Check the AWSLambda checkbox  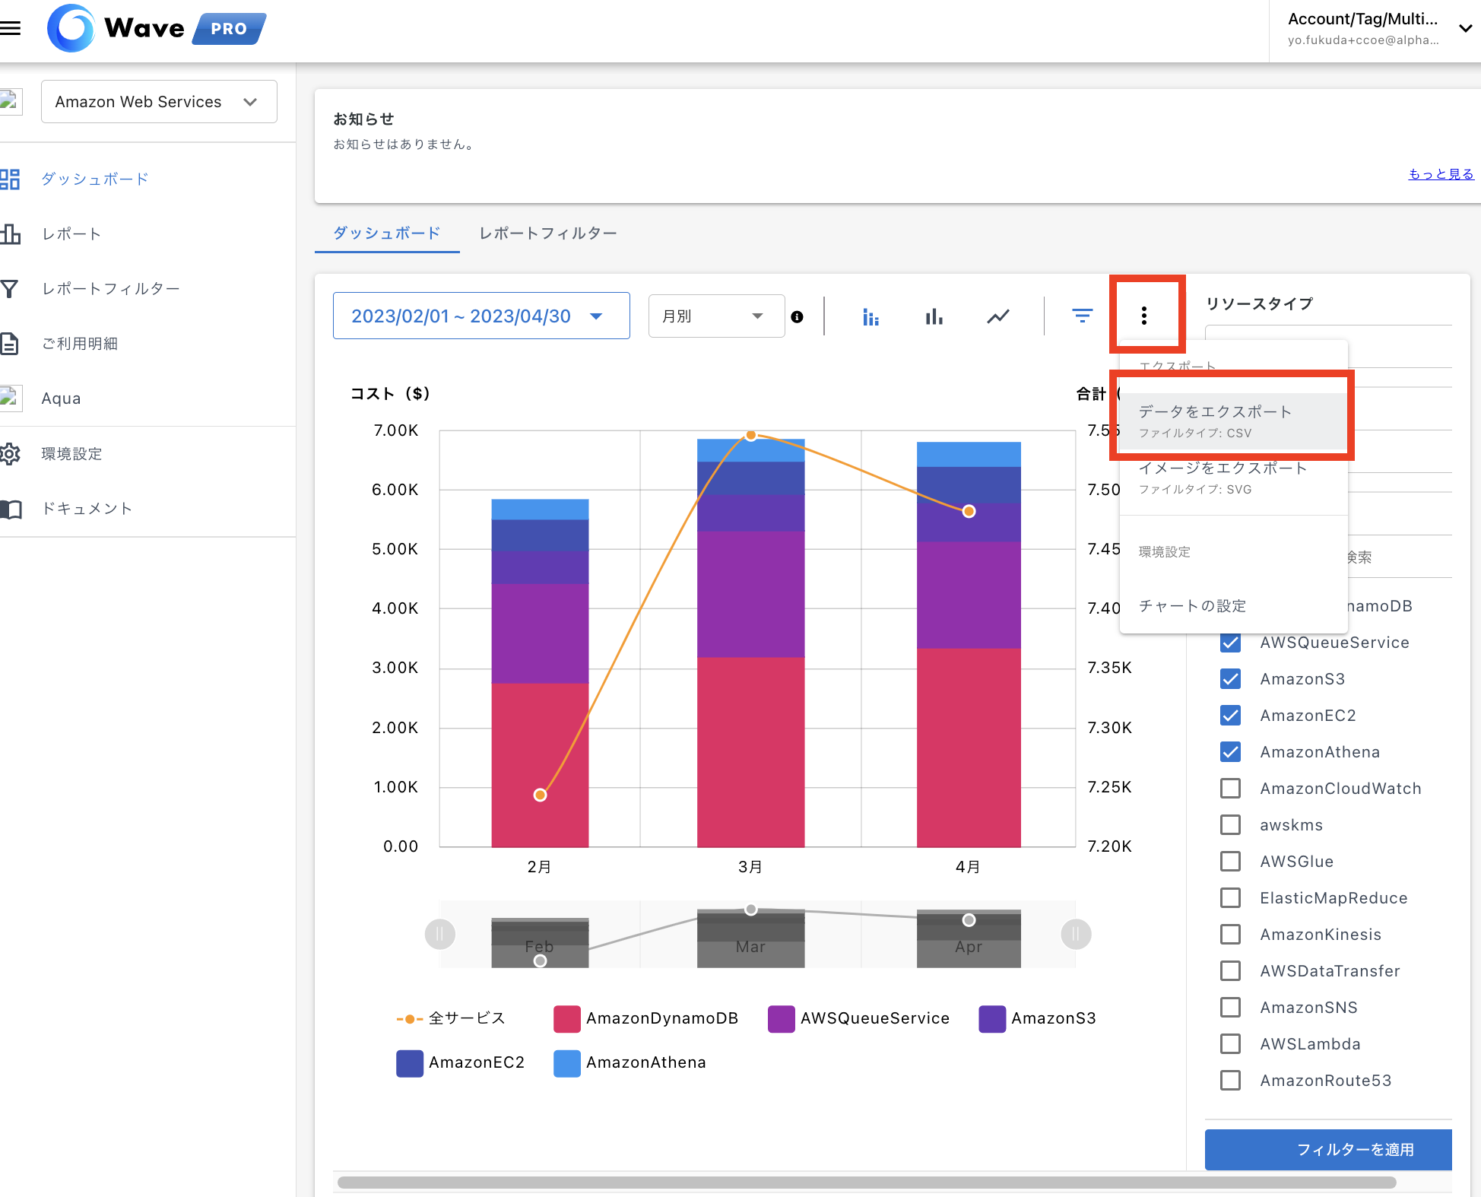[x=1230, y=1044]
